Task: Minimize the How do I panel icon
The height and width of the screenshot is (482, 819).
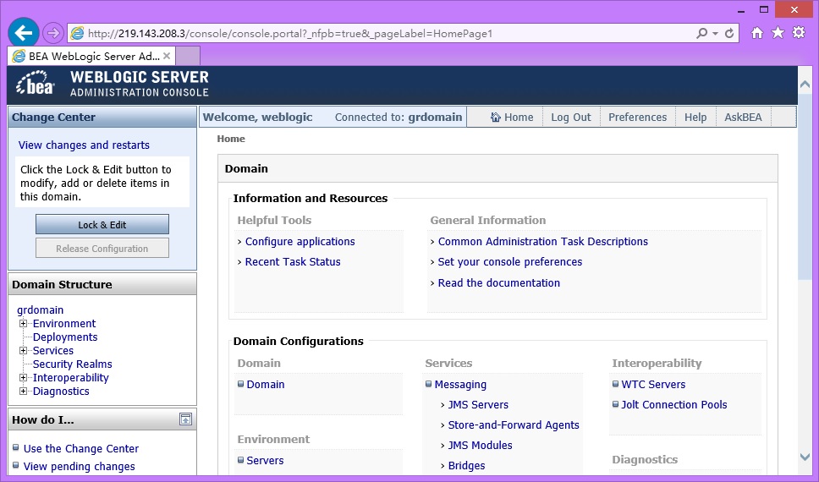Action: pos(185,419)
